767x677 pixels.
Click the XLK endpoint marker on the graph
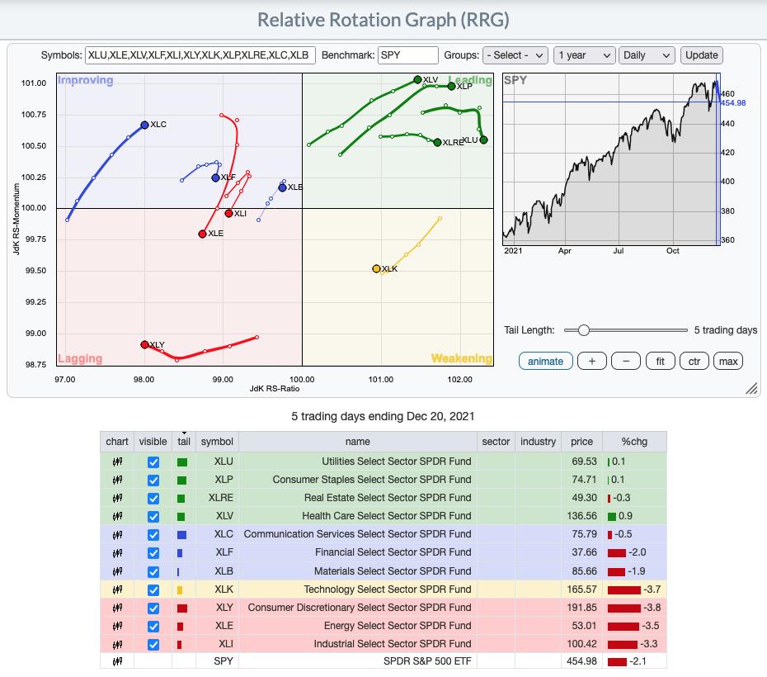tap(376, 269)
